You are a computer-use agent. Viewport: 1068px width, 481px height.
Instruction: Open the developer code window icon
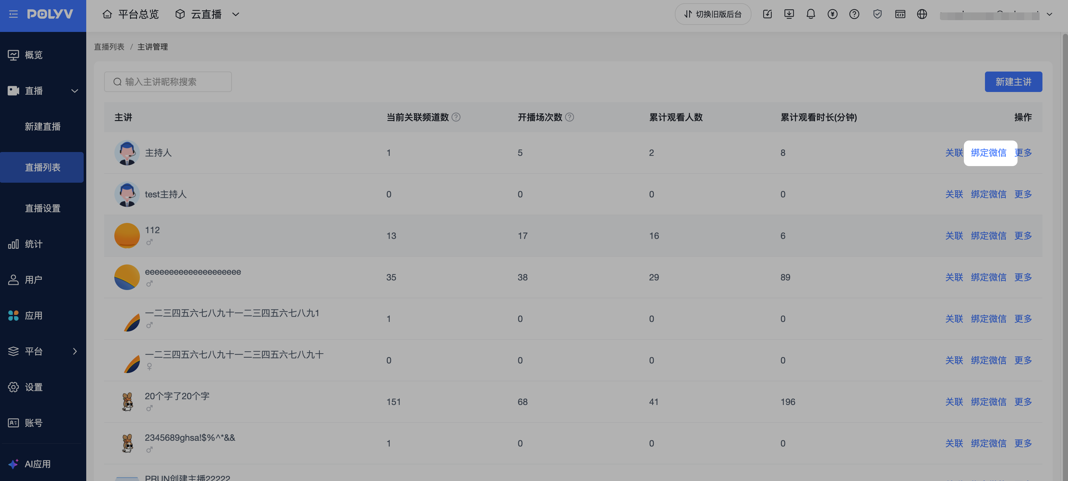[x=900, y=14]
